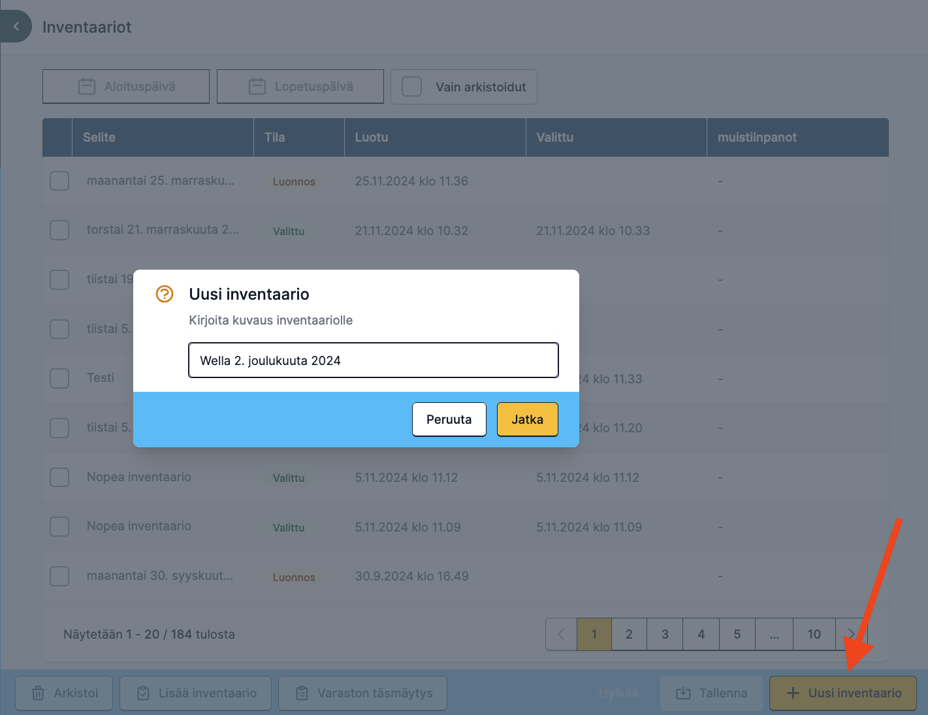The width and height of the screenshot is (928, 715).
Task: Click the trash icon on Arkistoi
Action: click(x=39, y=693)
